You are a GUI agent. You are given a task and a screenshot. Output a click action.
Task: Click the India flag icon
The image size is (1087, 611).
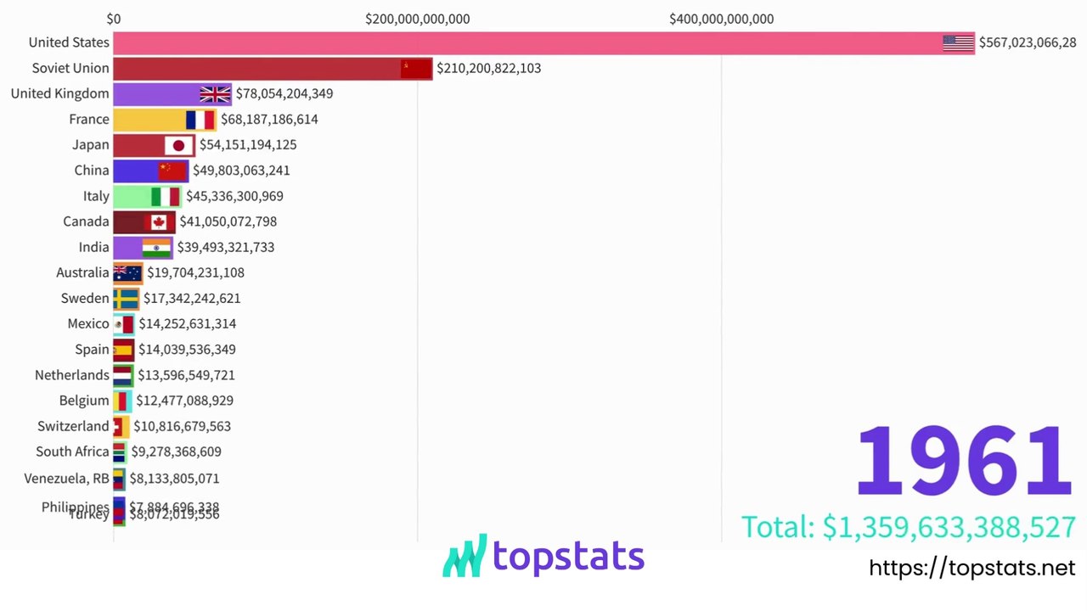pyautogui.click(x=156, y=247)
